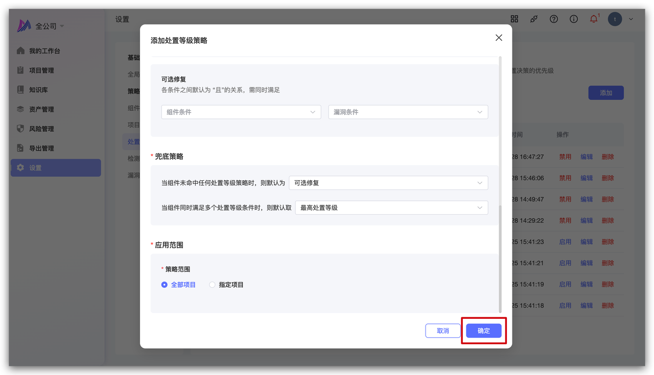The height and width of the screenshot is (375, 654).
Task: Click the user avatar in header
Action: click(x=615, y=19)
